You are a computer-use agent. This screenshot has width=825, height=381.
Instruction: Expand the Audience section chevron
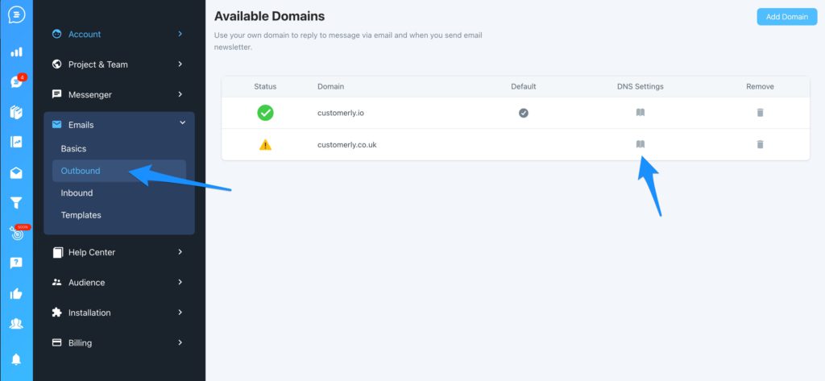point(180,282)
